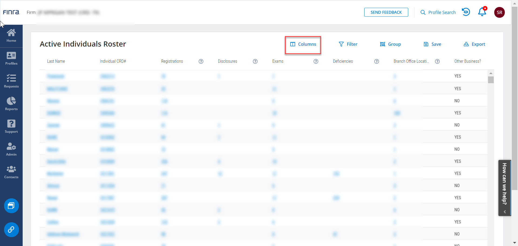
Task: Open the Columns chooser
Action: pos(303,44)
